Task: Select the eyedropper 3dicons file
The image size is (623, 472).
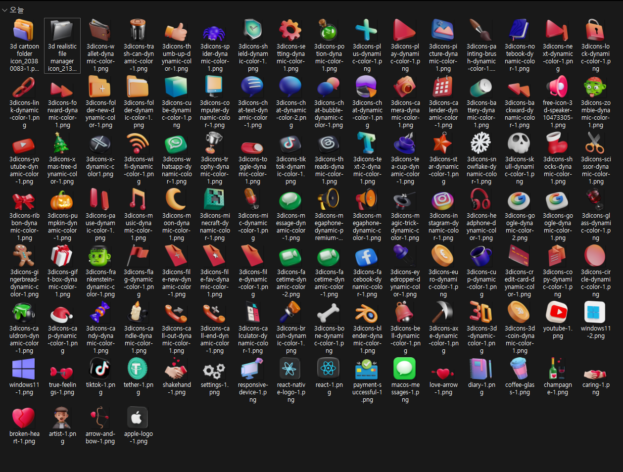Action: (x=405, y=271)
